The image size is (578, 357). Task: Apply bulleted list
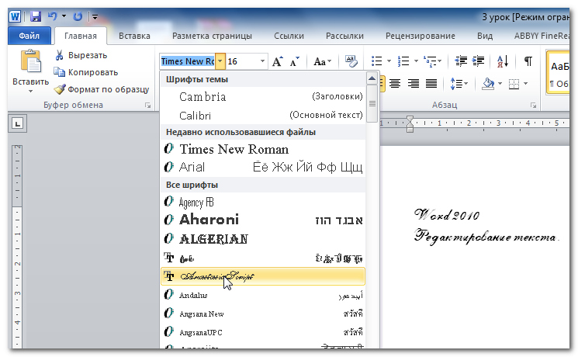376,61
